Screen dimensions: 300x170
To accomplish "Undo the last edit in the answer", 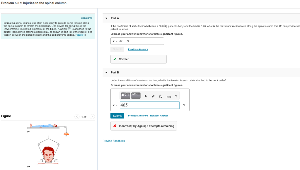I will [146, 96].
